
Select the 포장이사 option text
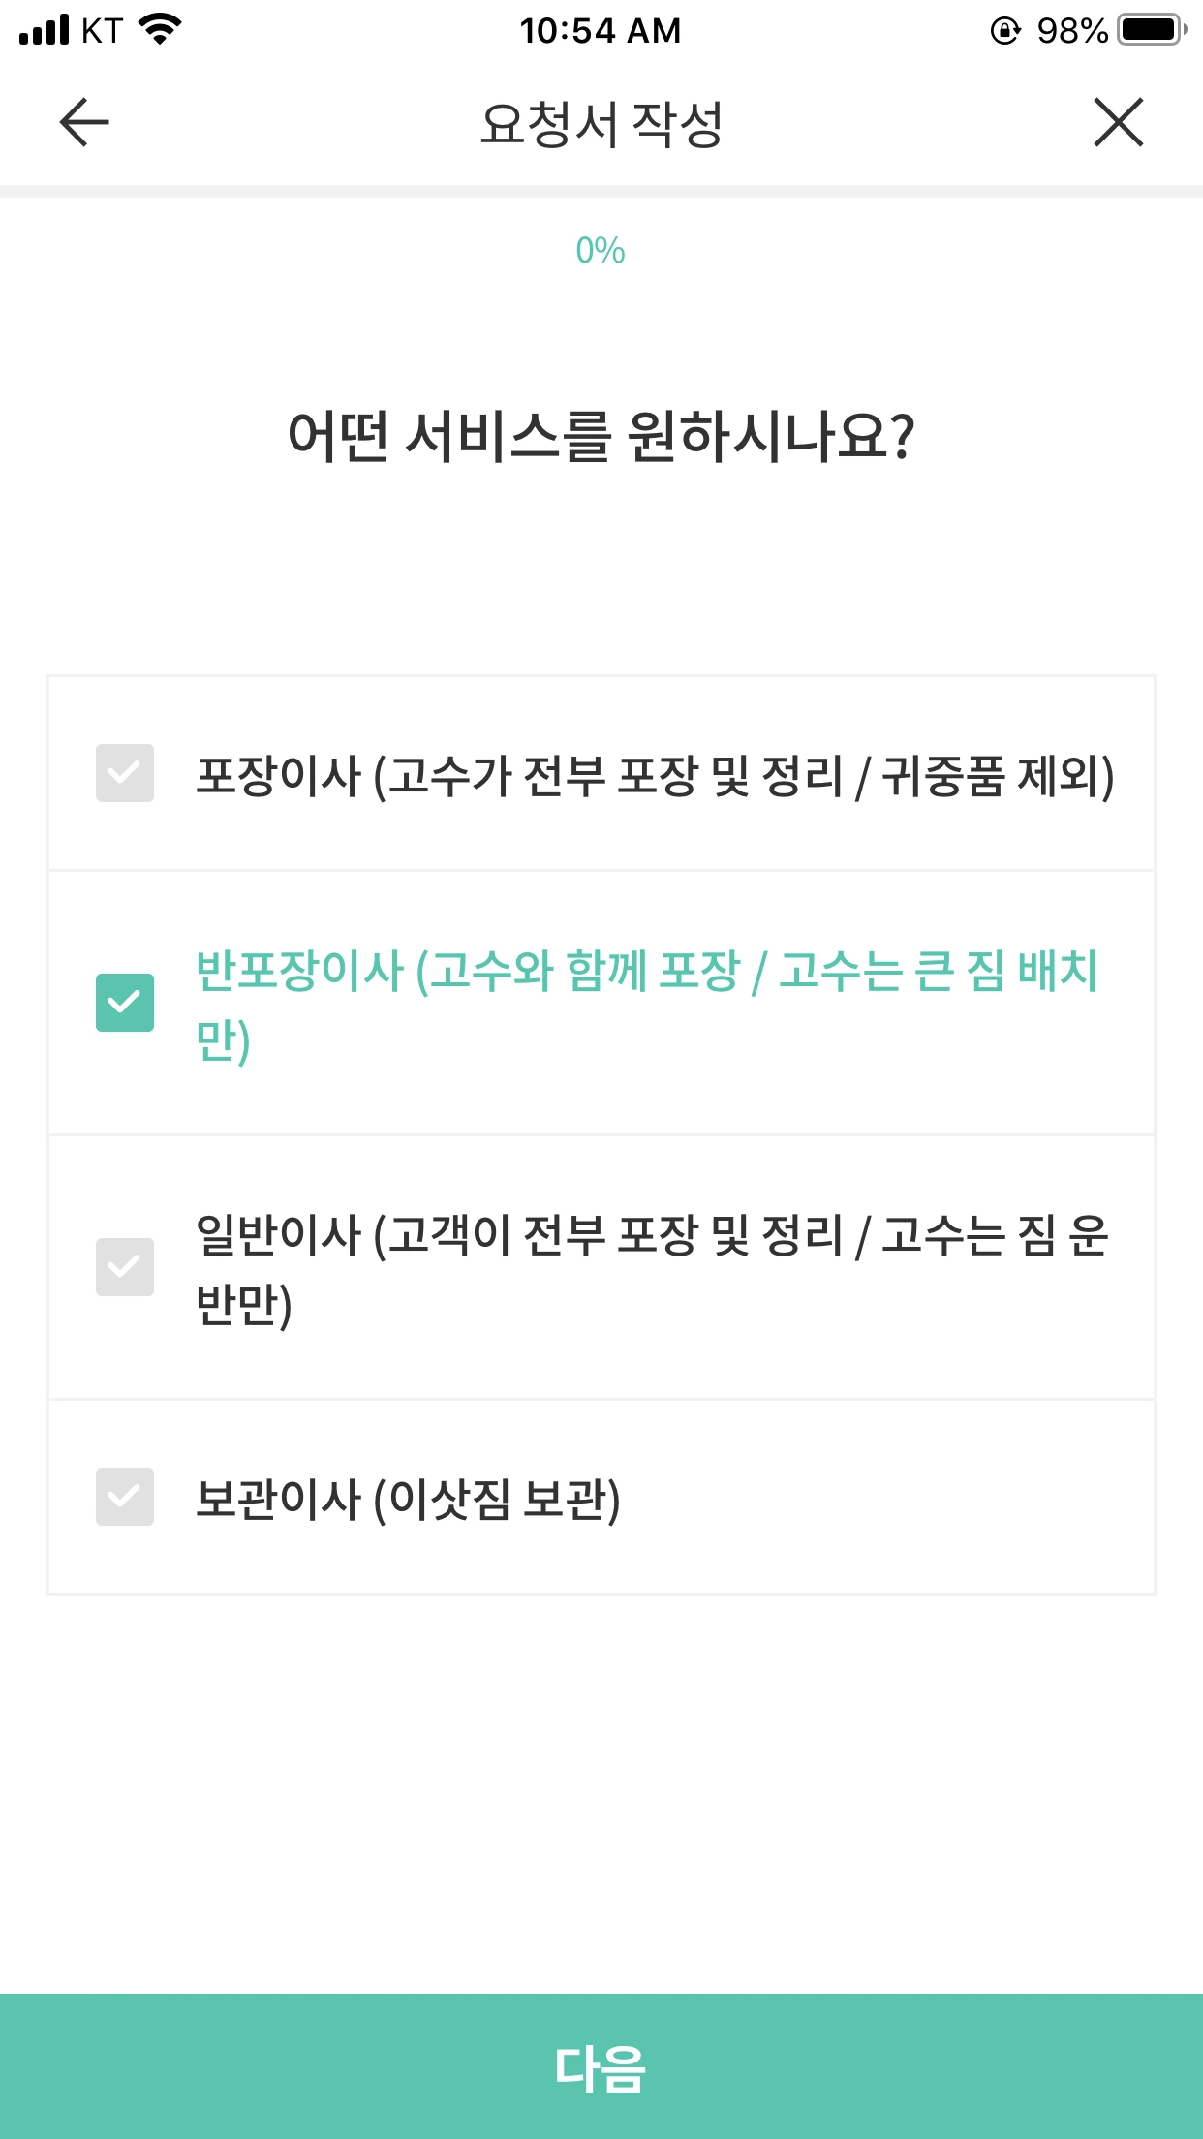(655, 776)
